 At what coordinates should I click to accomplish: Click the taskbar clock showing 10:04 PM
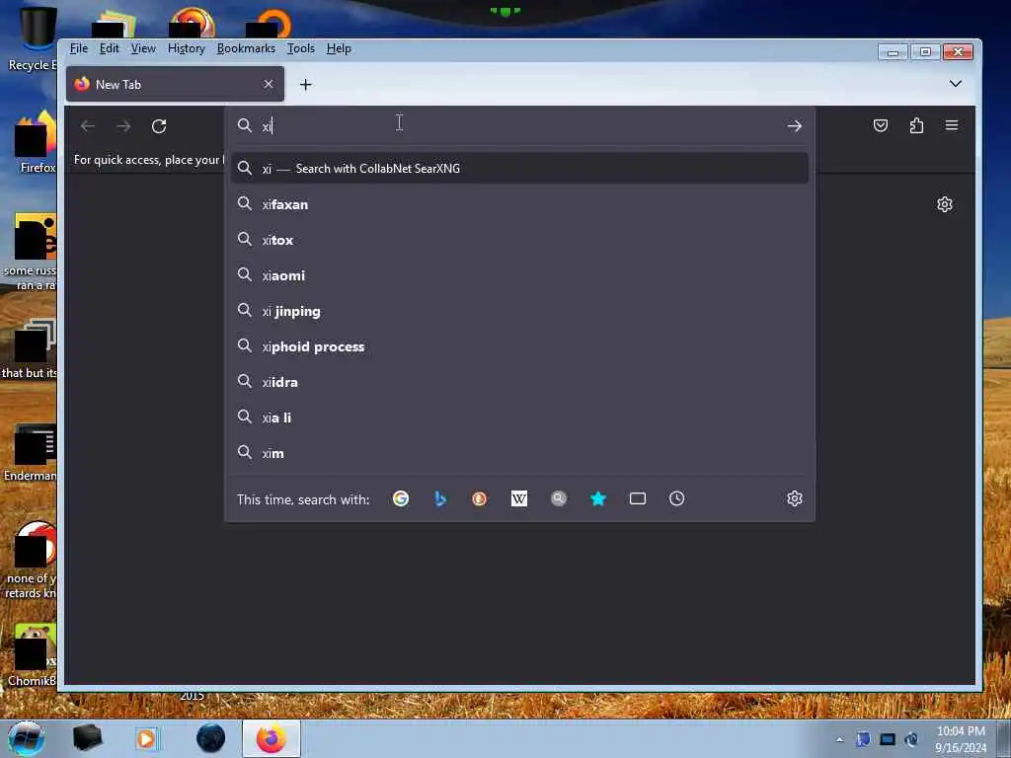pos(961,739)
